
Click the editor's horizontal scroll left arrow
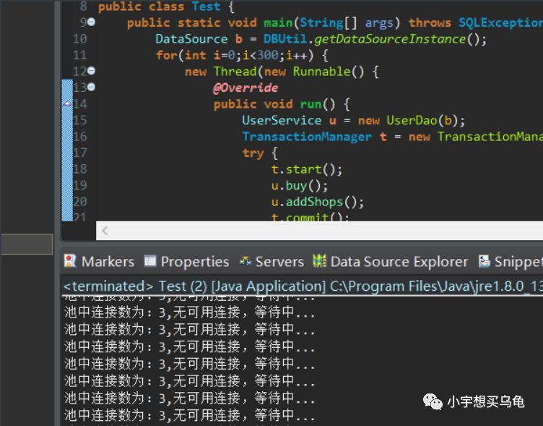tap(105, 231)
